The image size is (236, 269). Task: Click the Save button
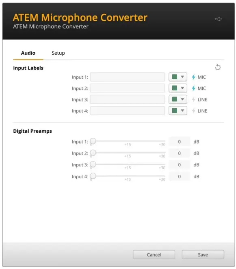[203, 254]
